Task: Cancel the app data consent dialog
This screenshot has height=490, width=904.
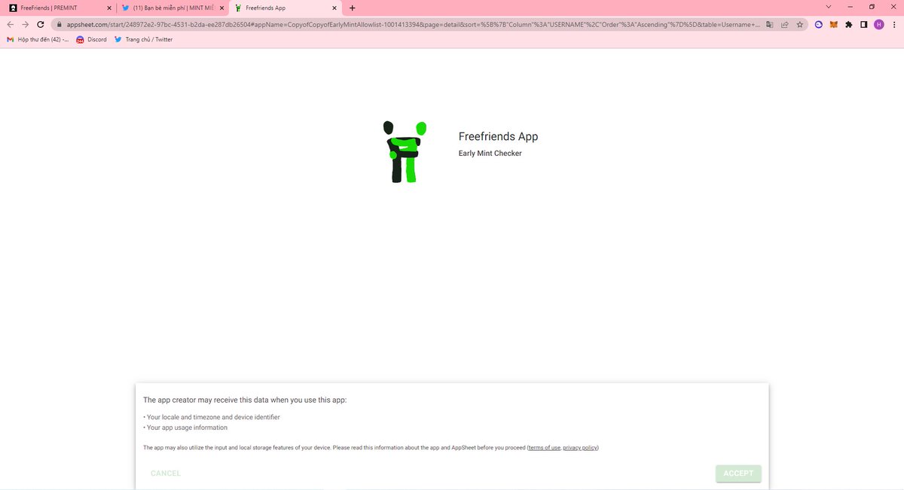Action: coord(166,473)
